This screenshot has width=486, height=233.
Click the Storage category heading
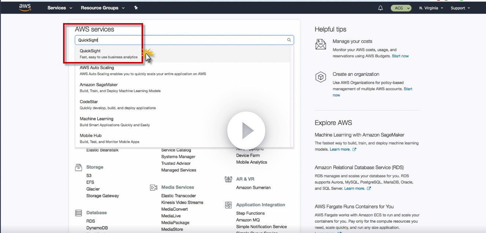(x=95, y=167)
